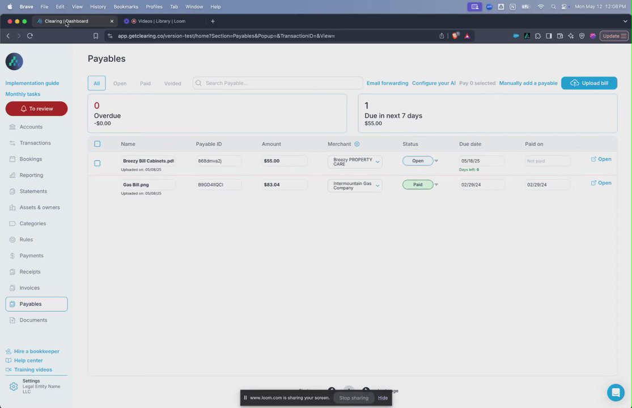The height and width of the screenshot is (408, 632).
Task: Open the Settings gear icon
Action: pos(13,386)
